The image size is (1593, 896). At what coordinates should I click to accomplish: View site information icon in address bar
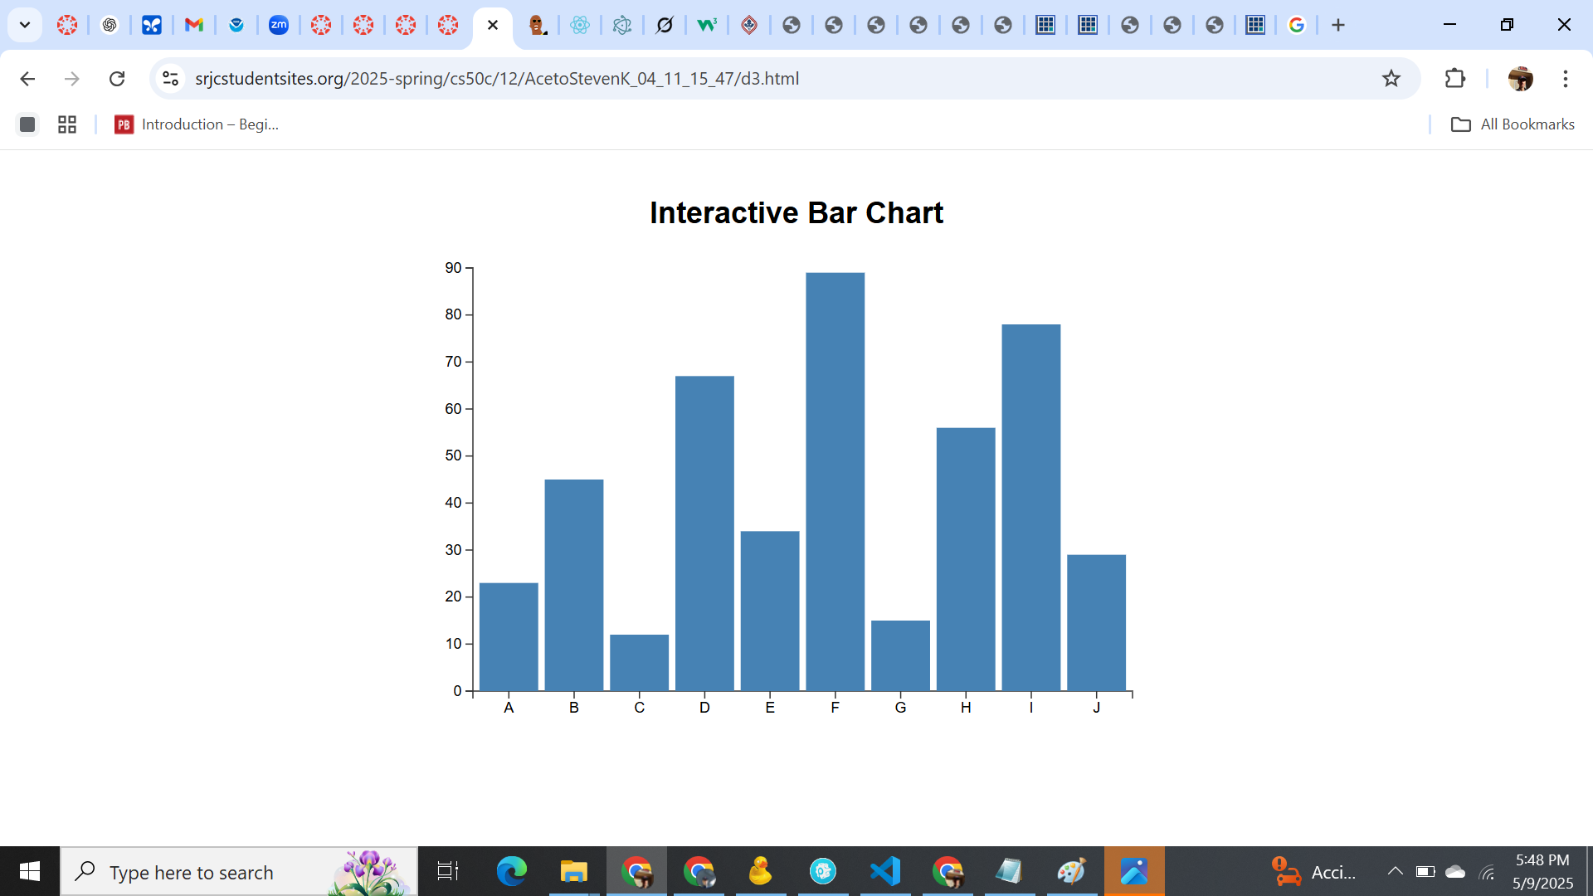click(x=170, y=78)
